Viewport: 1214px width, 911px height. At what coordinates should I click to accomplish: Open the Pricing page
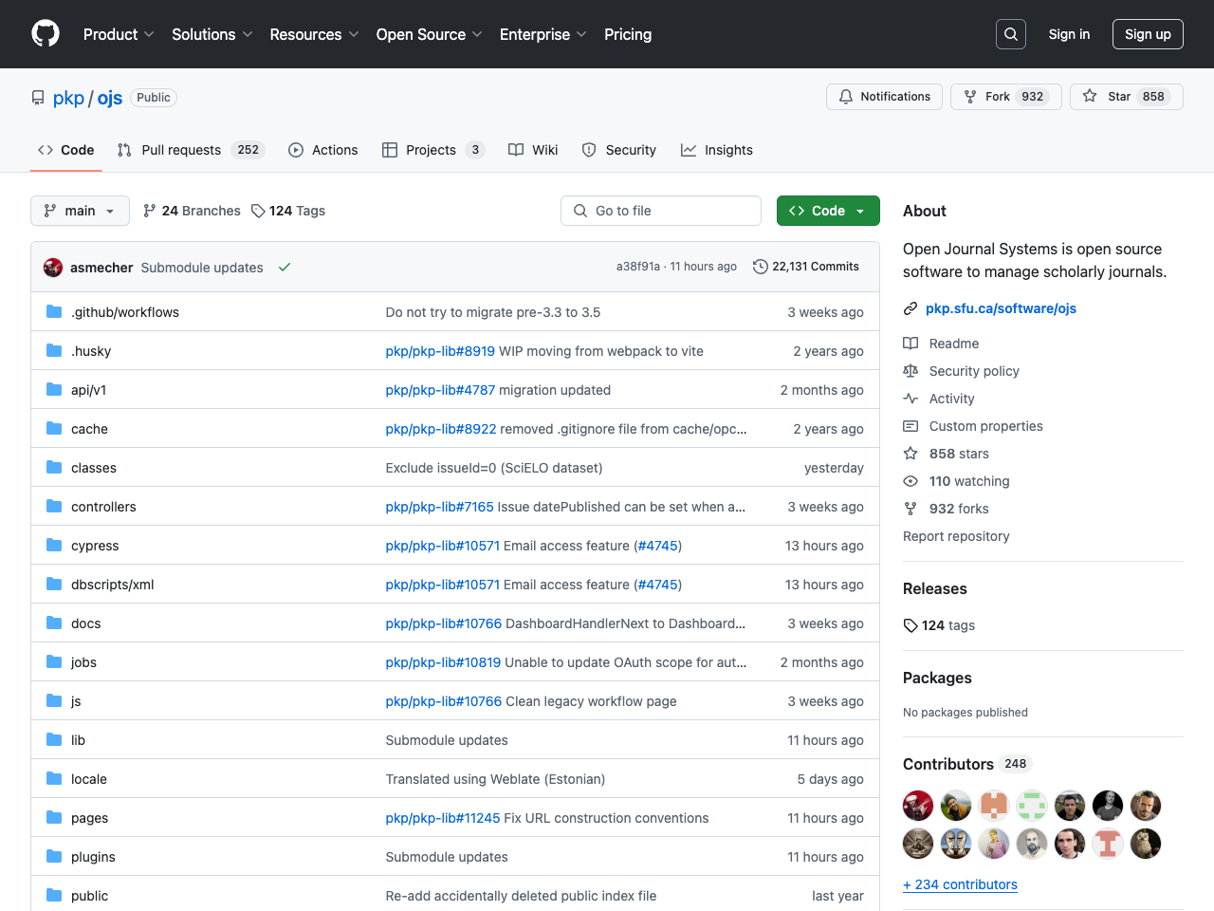[x=628, y=34]
